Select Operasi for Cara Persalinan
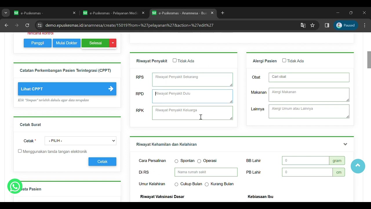This screenshot has width=371, height=209. 199,161
